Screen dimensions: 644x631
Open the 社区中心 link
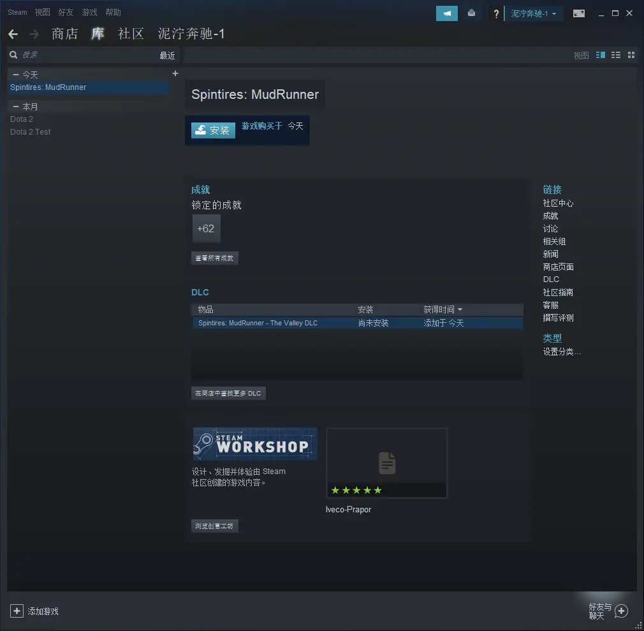tap(558, 204)
